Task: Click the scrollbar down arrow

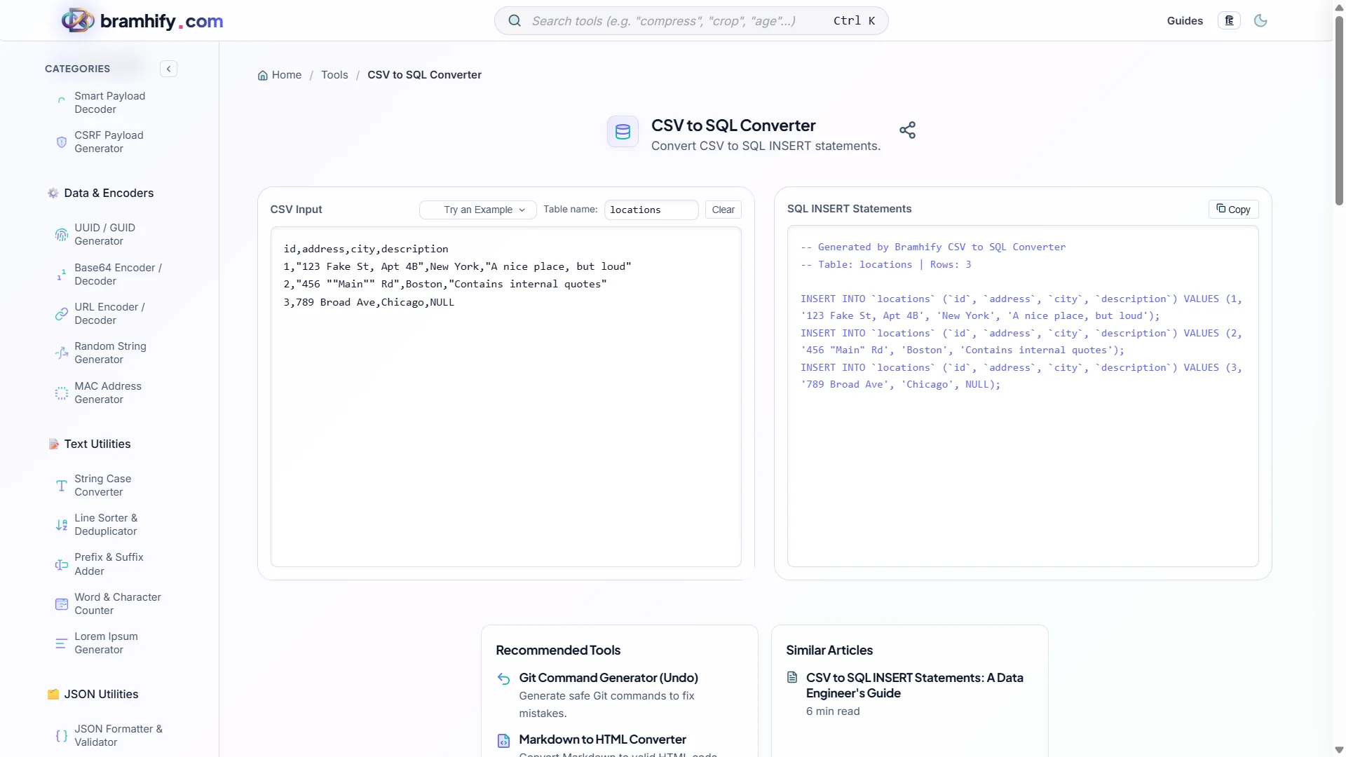Action: 1339,750
